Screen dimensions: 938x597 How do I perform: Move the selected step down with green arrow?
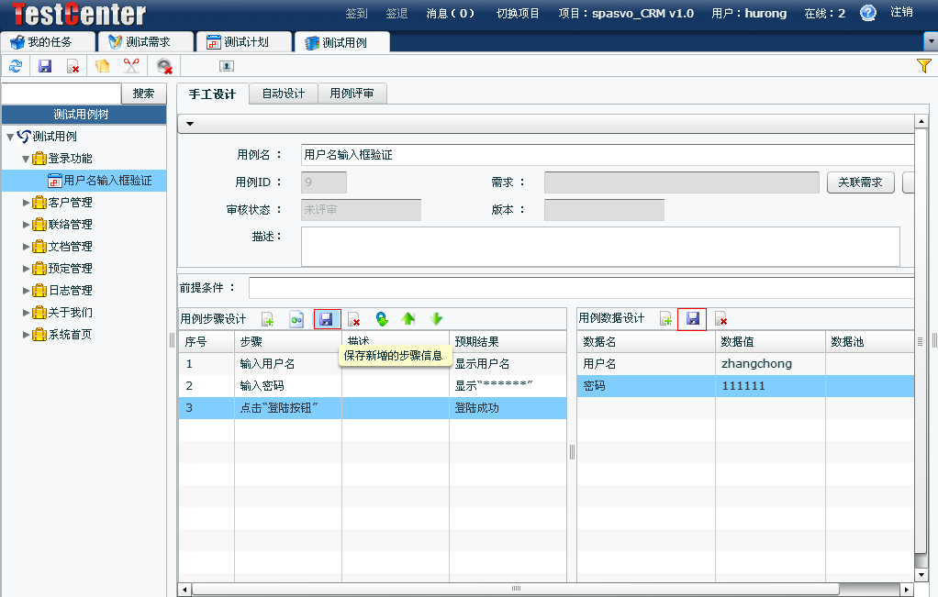click(437, 319)
